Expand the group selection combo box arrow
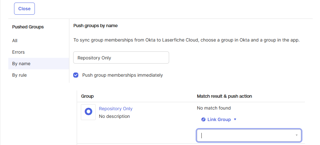The height and width of the screenshot is (145, 320). click(296, 135)
